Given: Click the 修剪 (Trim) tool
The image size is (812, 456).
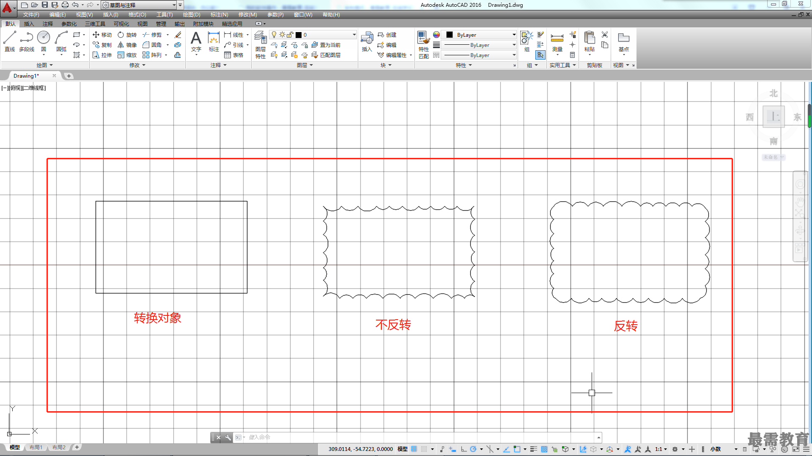Looking at the screenshot, I should pyautogui.click(x=152, y=35).
